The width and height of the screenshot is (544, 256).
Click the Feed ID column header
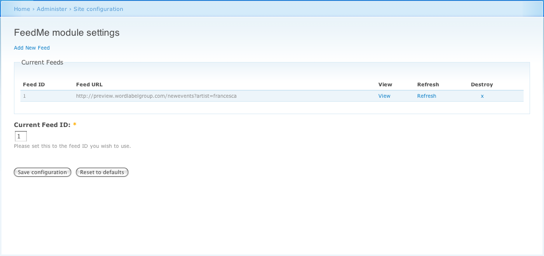[x=34, y=84]
